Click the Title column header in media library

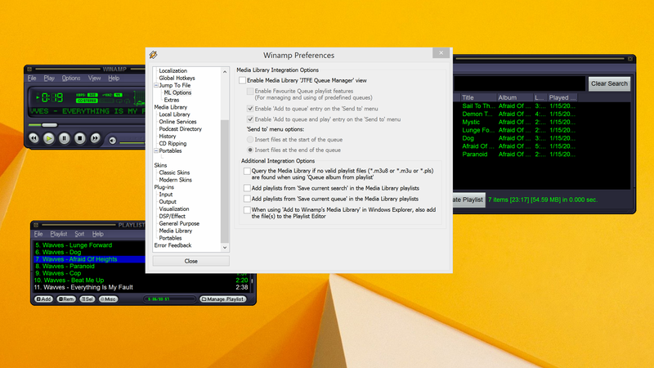[x=477, y=97]
